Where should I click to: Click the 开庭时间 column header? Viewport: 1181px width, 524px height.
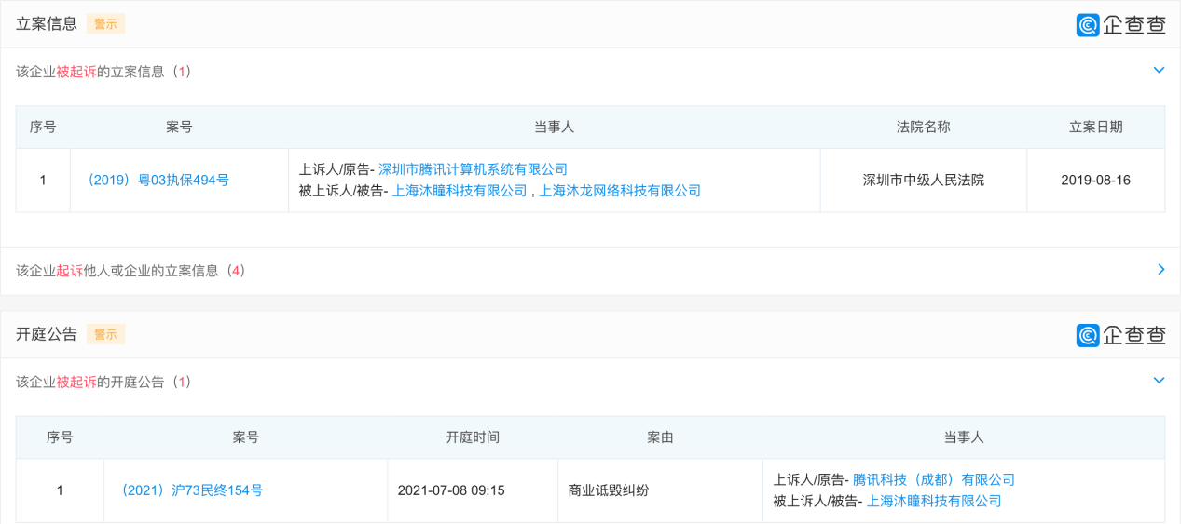[x=473, y=437]
